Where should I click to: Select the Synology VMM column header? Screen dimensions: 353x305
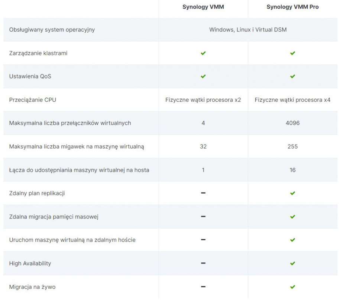tap(203, 7)
